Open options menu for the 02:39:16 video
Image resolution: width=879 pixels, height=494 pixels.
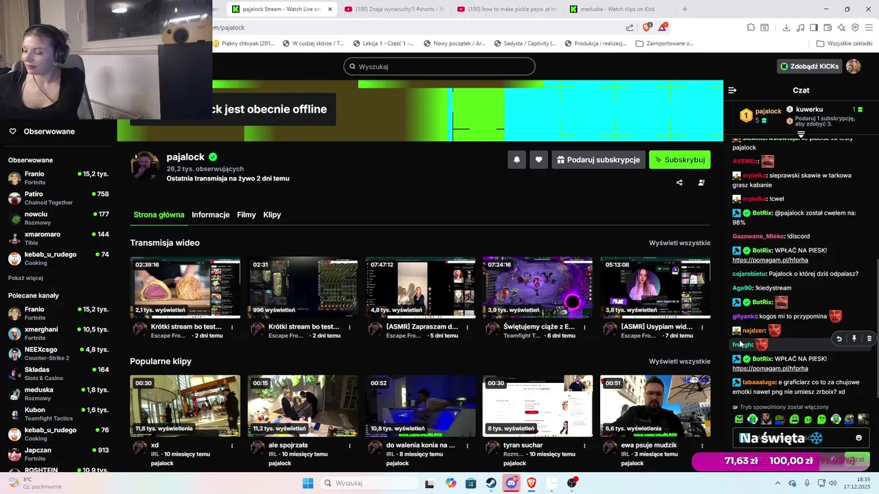coord(232,327)
